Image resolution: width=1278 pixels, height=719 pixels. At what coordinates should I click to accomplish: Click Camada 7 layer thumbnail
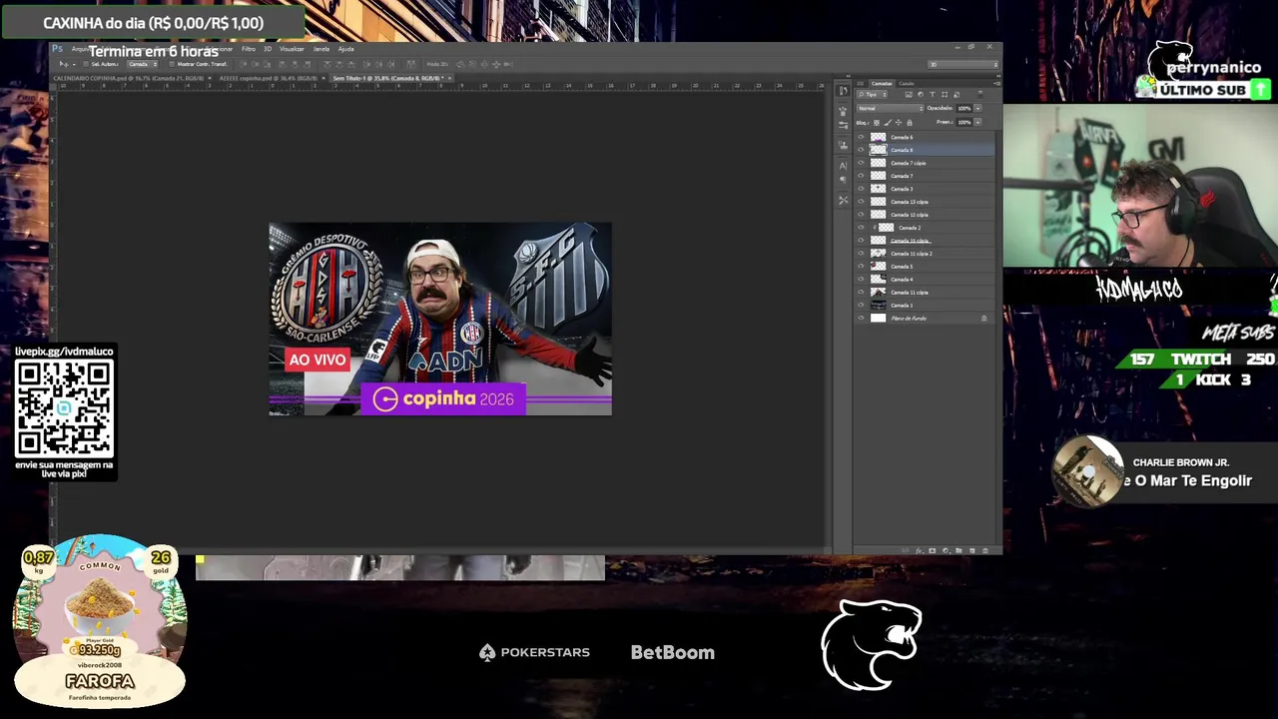coord(878,176)
